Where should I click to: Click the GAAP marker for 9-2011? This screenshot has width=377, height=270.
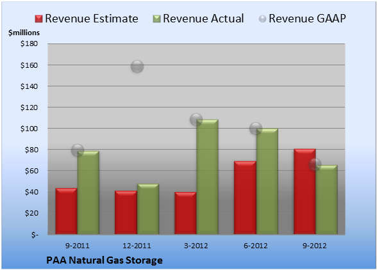click(x=78, y=150)
